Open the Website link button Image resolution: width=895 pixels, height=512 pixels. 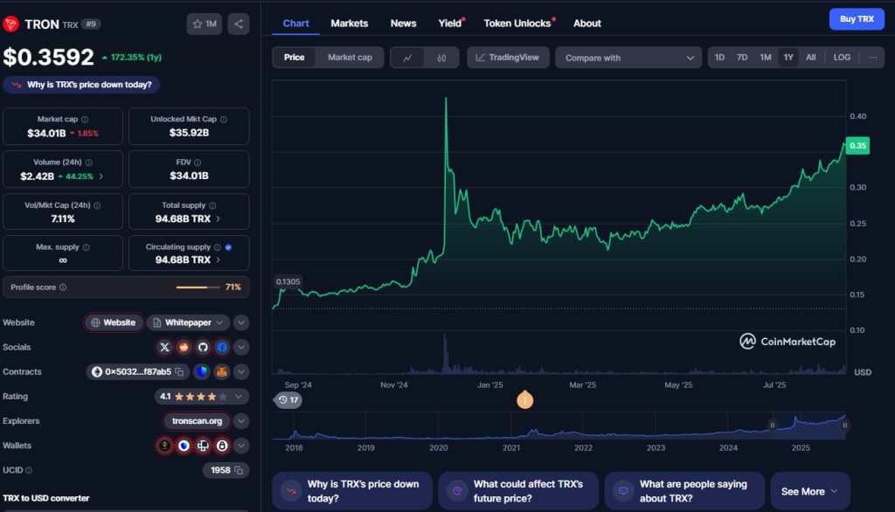tap(114, 322)
